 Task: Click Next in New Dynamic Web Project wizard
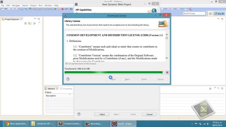coord(117,114)
